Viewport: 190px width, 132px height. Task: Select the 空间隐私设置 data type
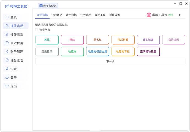click(148, 51)
